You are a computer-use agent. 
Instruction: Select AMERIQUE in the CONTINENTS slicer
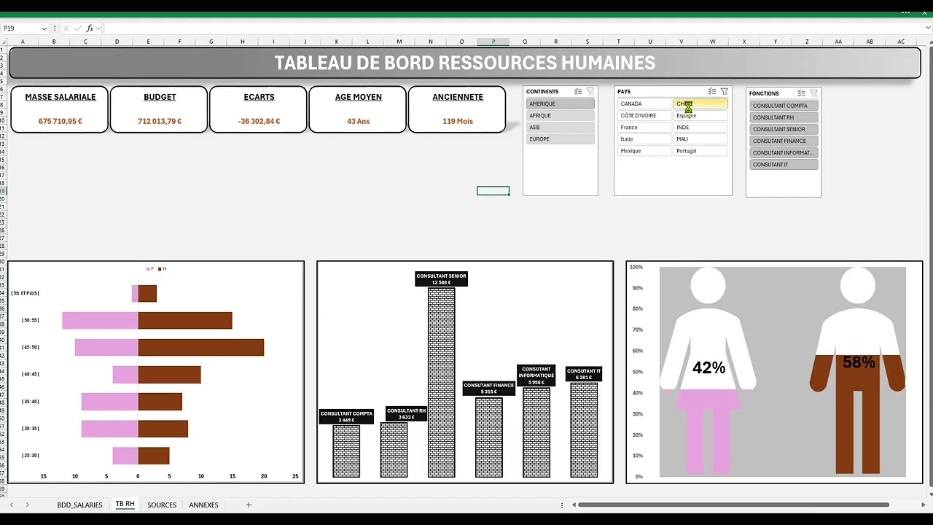[561, 104]
